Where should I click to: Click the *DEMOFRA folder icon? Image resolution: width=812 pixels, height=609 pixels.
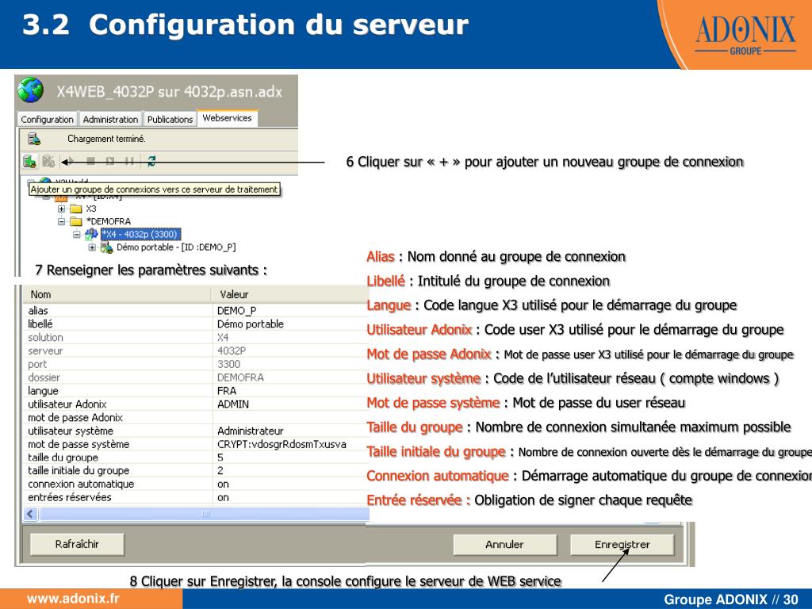76,222
